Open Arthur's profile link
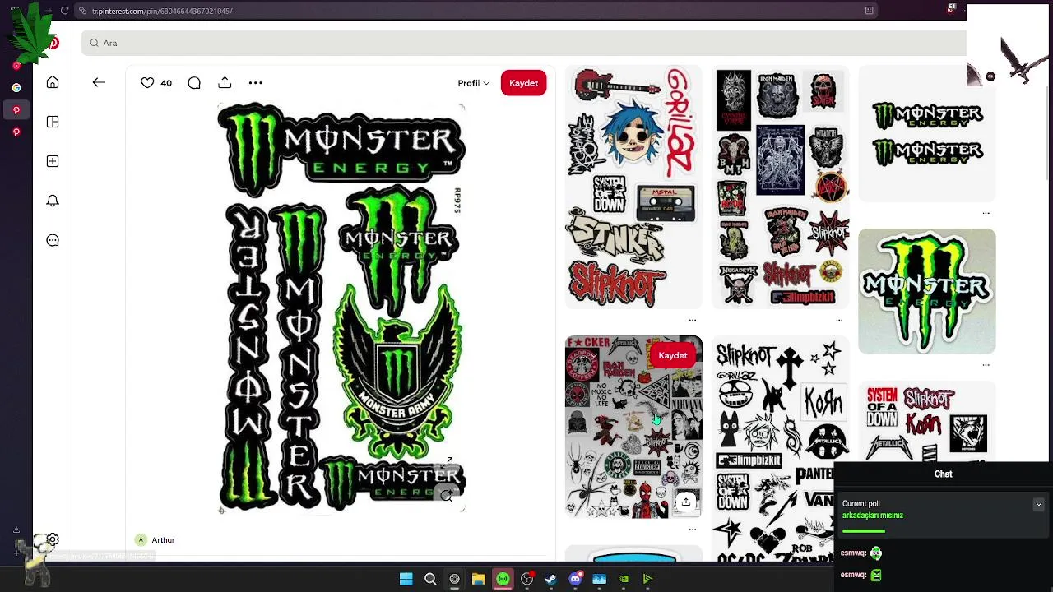1053x592 pixels. (x=163, y=540)
